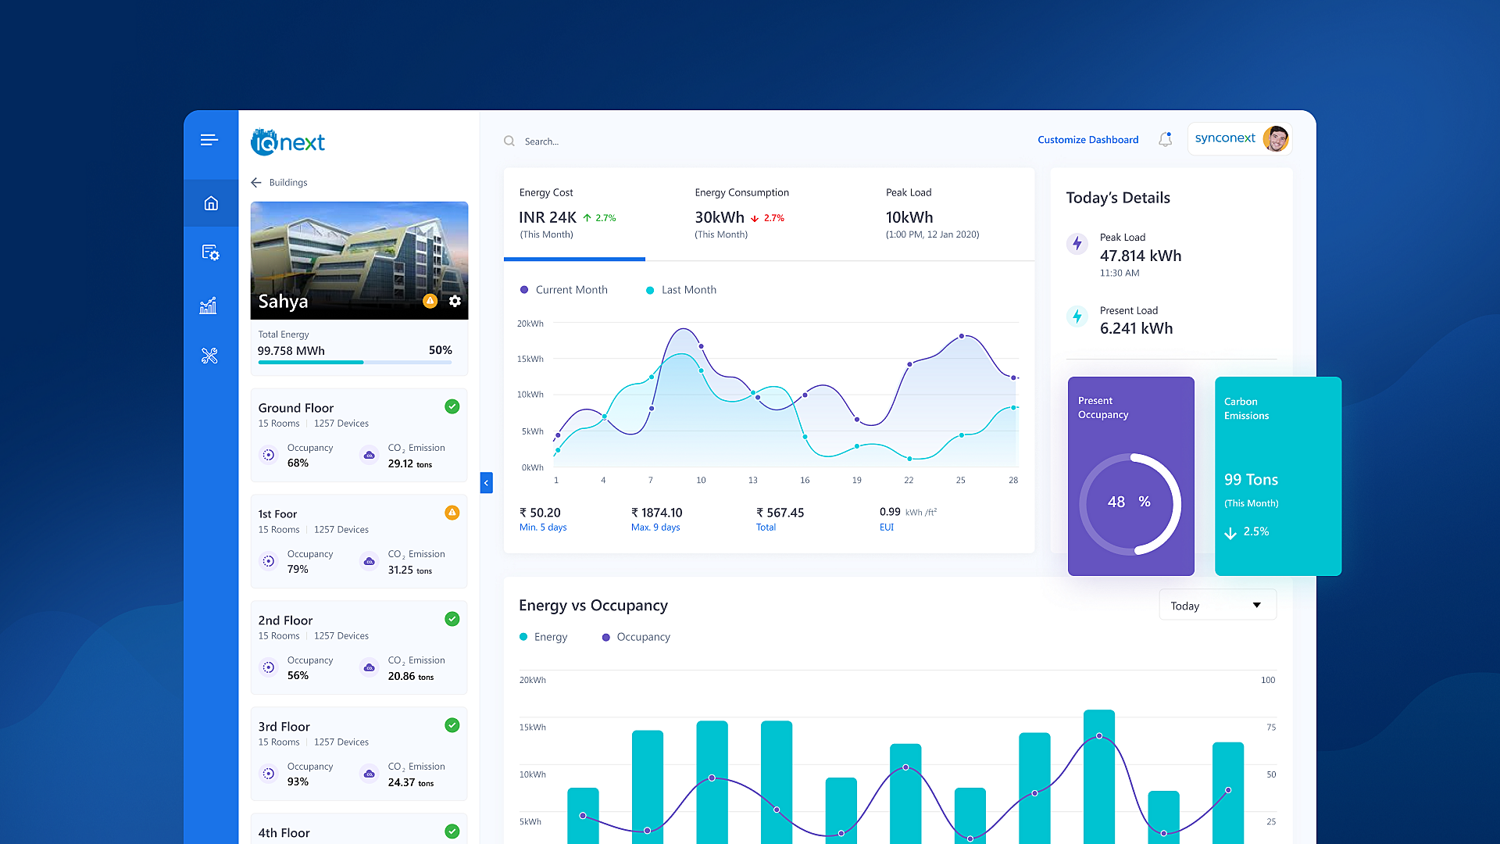Select the Energy Cost tab
1500x844 pixels.
[x=574, y=213]
